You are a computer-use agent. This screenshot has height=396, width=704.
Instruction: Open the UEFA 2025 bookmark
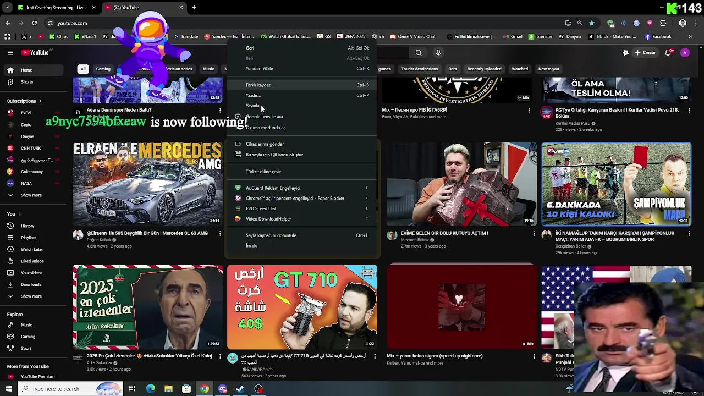[350, 37]
